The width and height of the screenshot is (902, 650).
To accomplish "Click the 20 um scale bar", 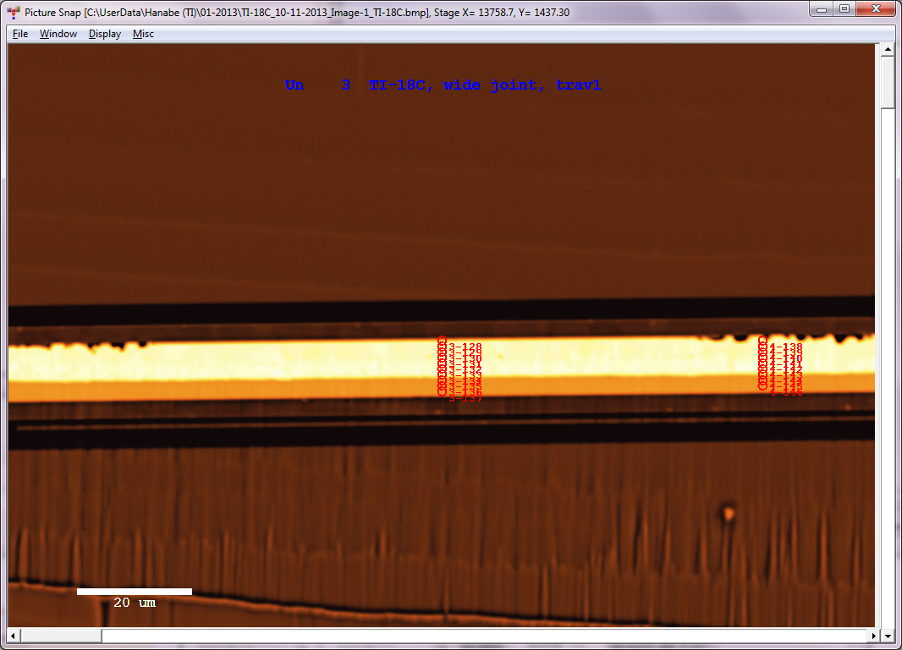I will coord(135,592).
